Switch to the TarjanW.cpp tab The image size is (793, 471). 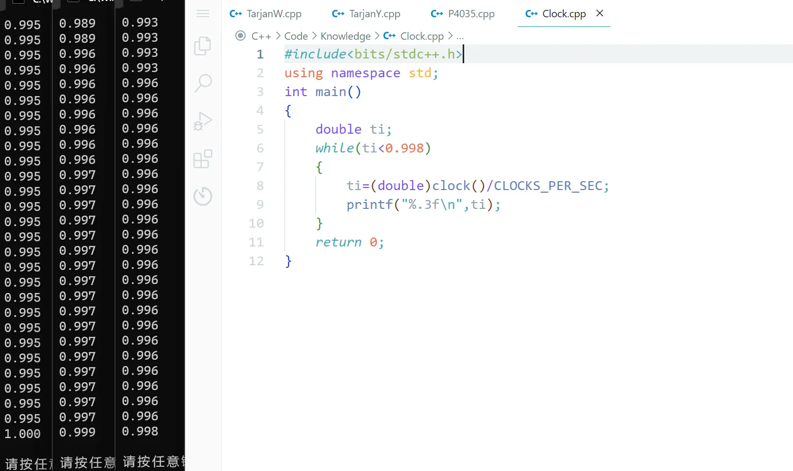click(x=273, y=14)
